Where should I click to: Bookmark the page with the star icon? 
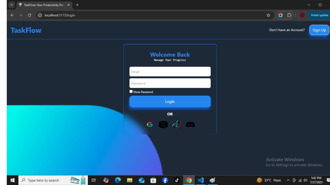tap(268, 15)
